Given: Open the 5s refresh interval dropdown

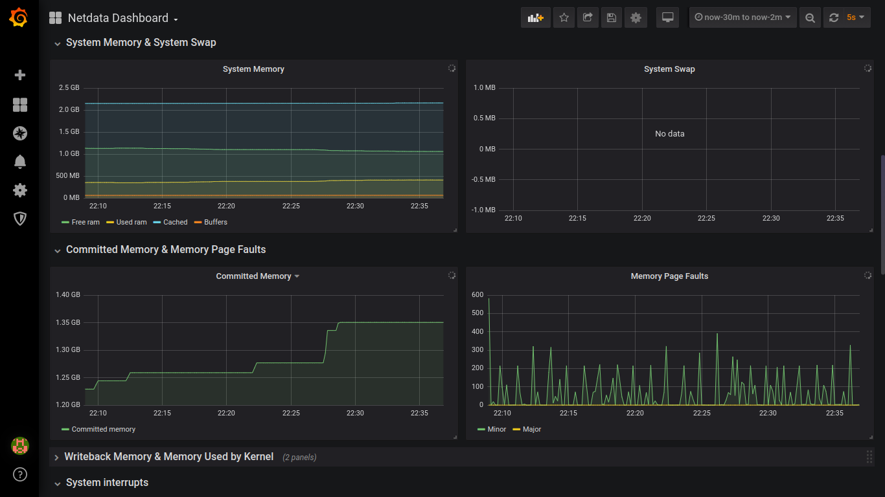Looking at the screenshot, I should (x=856, y=18).
